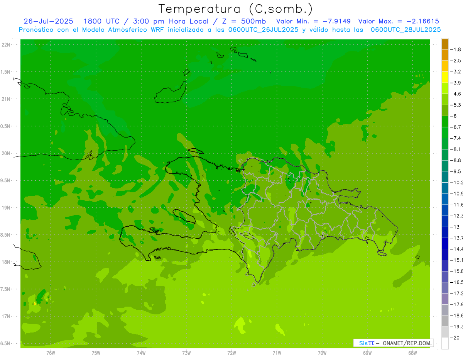Viewport: 463px width, 358px height.
Task: Click the "69W" longitude label
Action: pyautogui.click(x=367, y=353)
